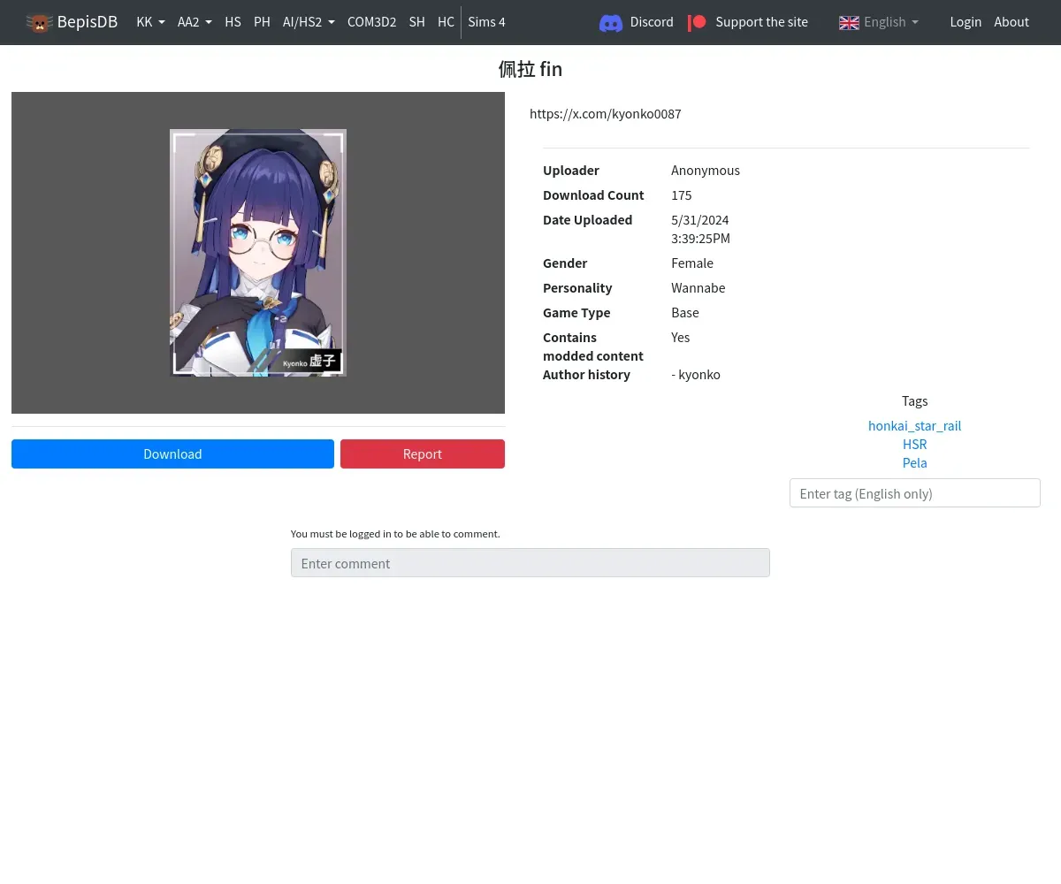The image size is (1061, 884).
Task: Open the Discord link
Action: click(652, 22)
